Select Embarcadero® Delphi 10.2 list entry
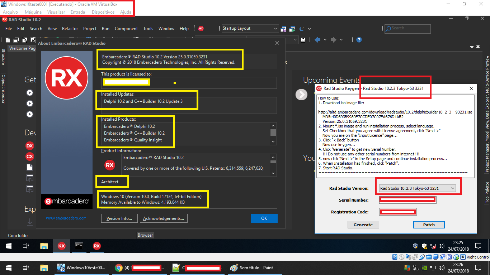This screenshot has height=275, width=490. 129,126
